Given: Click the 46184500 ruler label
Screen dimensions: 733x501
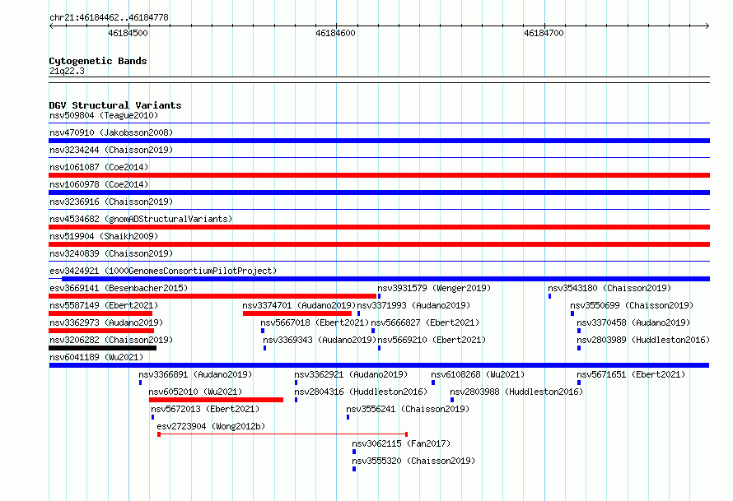Looking at the screenshot, I should coord(128,33).
